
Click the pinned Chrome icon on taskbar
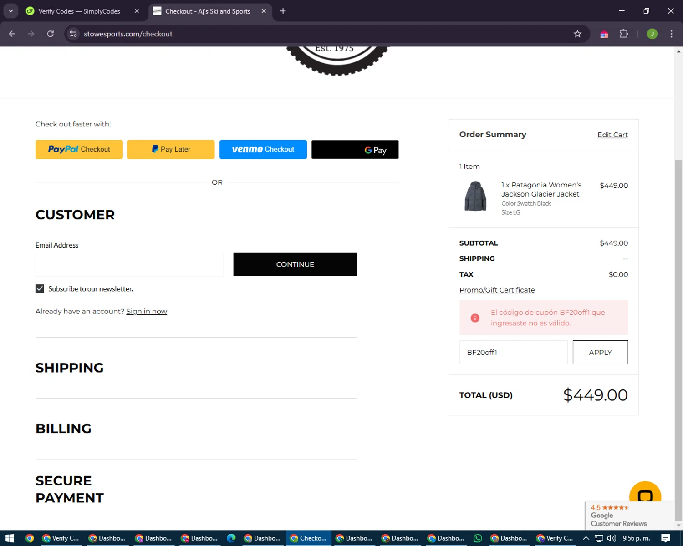[30, 538]
